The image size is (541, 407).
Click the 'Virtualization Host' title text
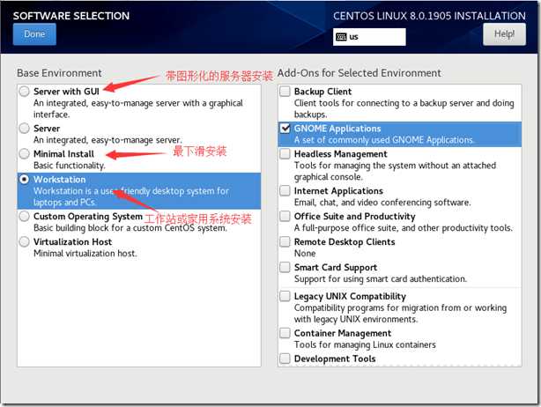pos(72,241)
